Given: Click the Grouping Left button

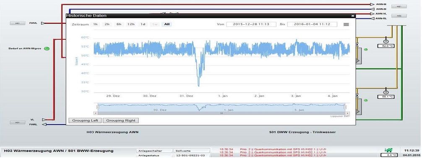Looking at the screenshot, I should pos(85,120).
